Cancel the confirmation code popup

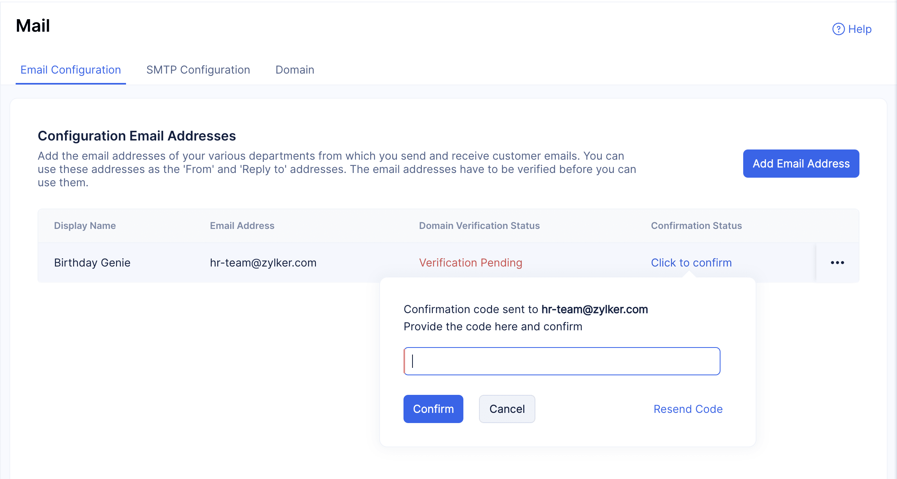[x=507, y=409]
